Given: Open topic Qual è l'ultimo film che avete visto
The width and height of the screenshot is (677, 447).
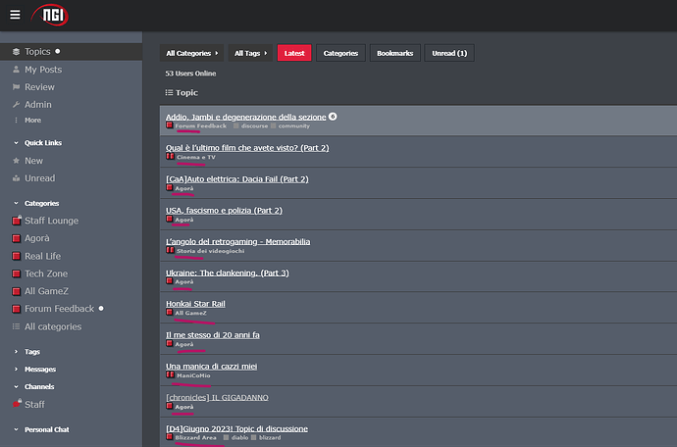Looking at the screenshot, I should (x=247, y=148).
